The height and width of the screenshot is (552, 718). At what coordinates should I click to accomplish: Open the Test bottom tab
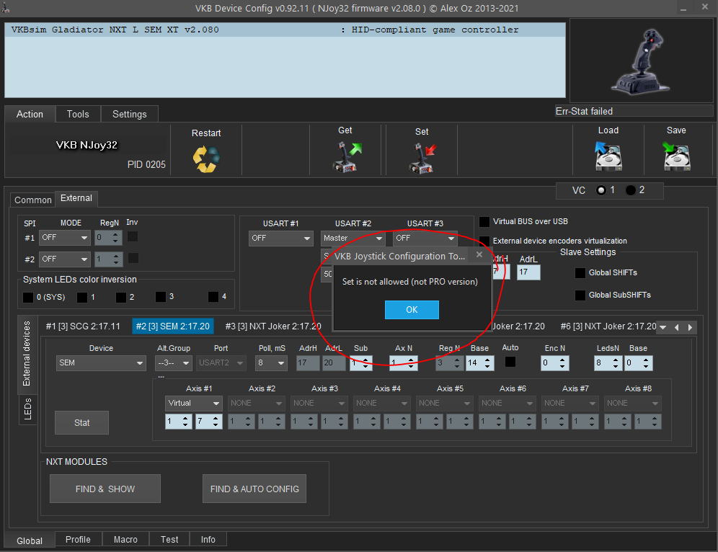pyautogui.click(x=169, y=539)
